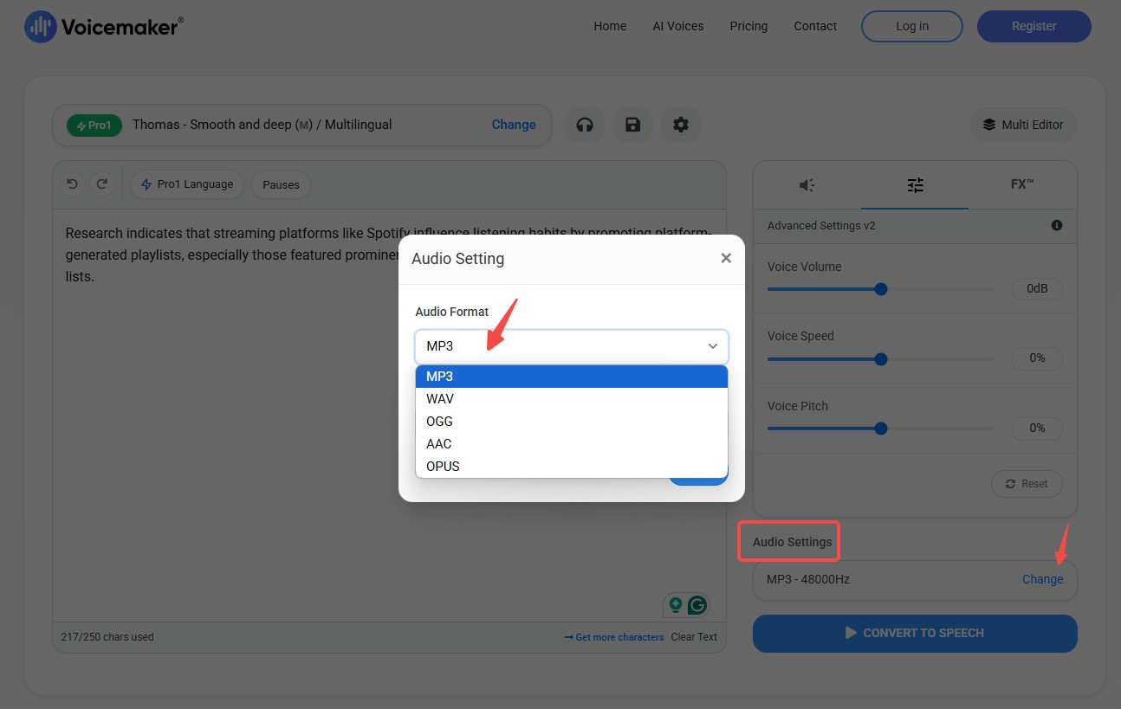
Task: Switch to the speaker volume tab
Action: (807, 184)
